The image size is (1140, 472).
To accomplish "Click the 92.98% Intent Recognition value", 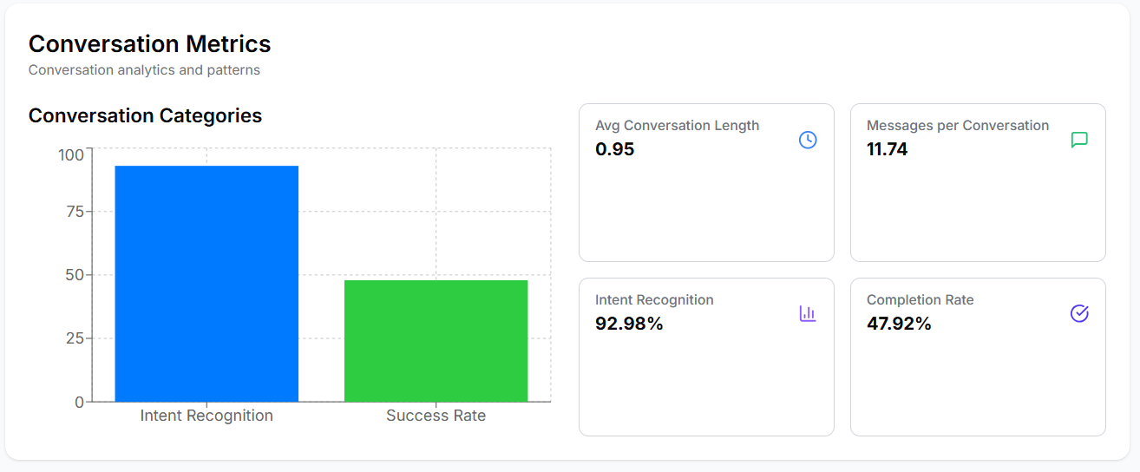I will tap(629, 324).
